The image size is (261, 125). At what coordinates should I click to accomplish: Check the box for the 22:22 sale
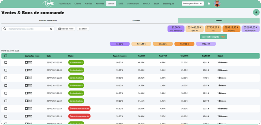[6, 78]
